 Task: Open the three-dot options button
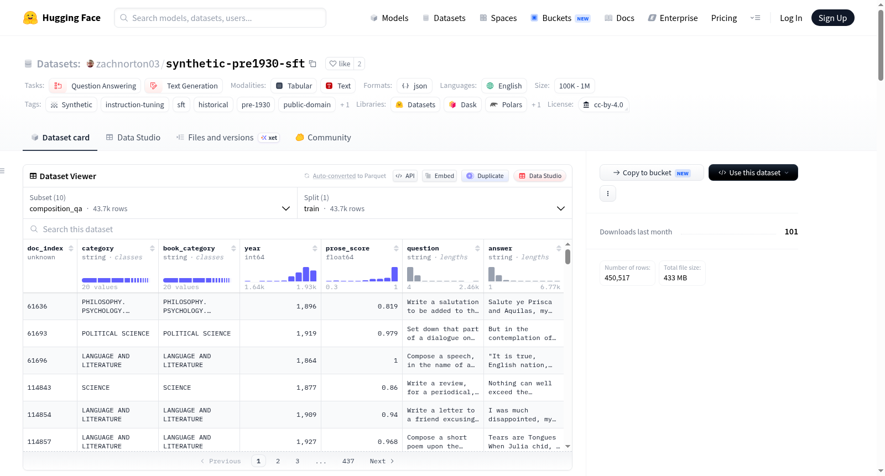(x=608, y=193)
